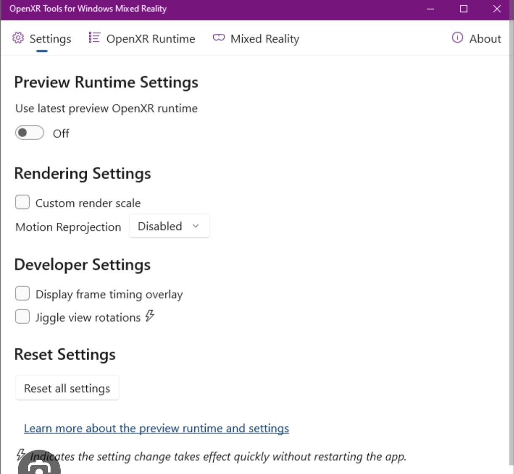The width and height of the screenshot is (514, 474).
Task: Expand the Motion Reprojection dropdown
Action: pos(169,226)
